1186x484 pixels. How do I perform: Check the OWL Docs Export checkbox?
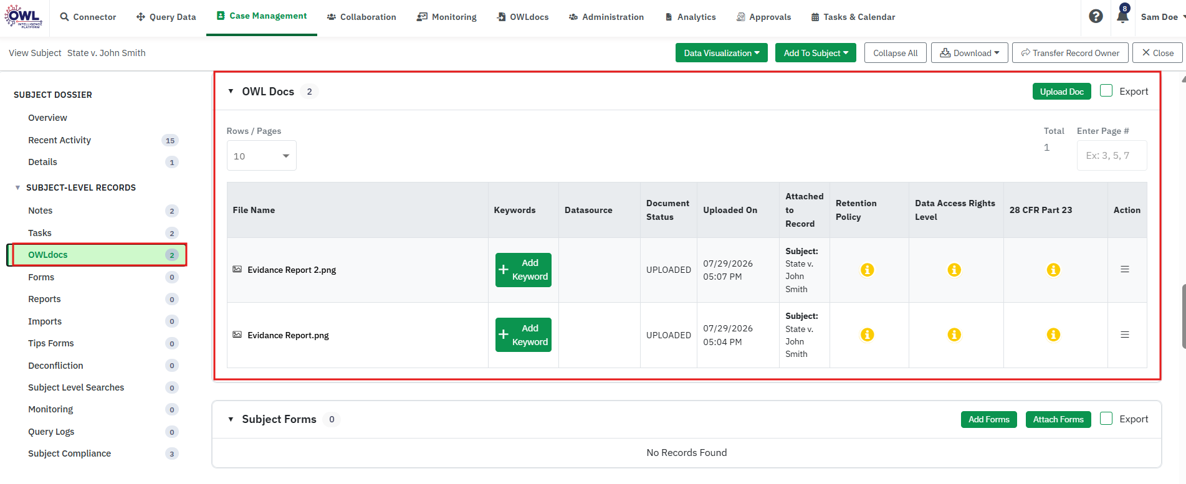point(1106,91)
